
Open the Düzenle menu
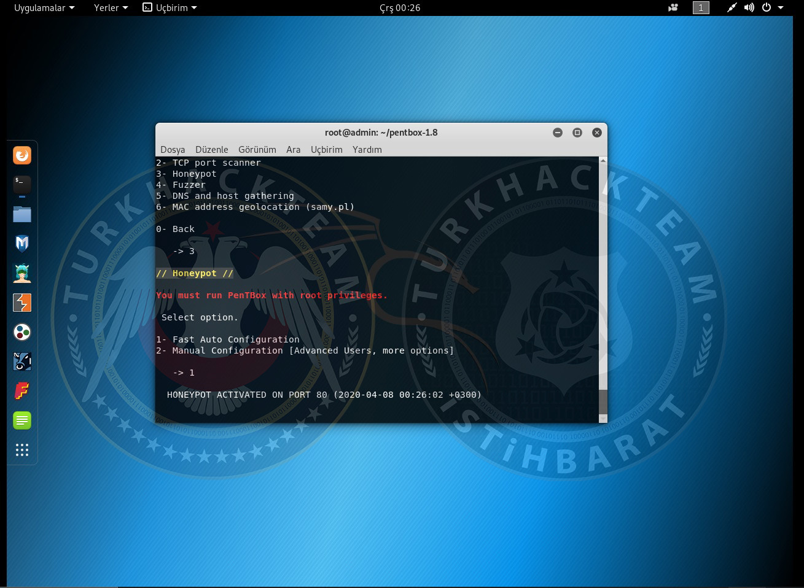click(212, 150)
